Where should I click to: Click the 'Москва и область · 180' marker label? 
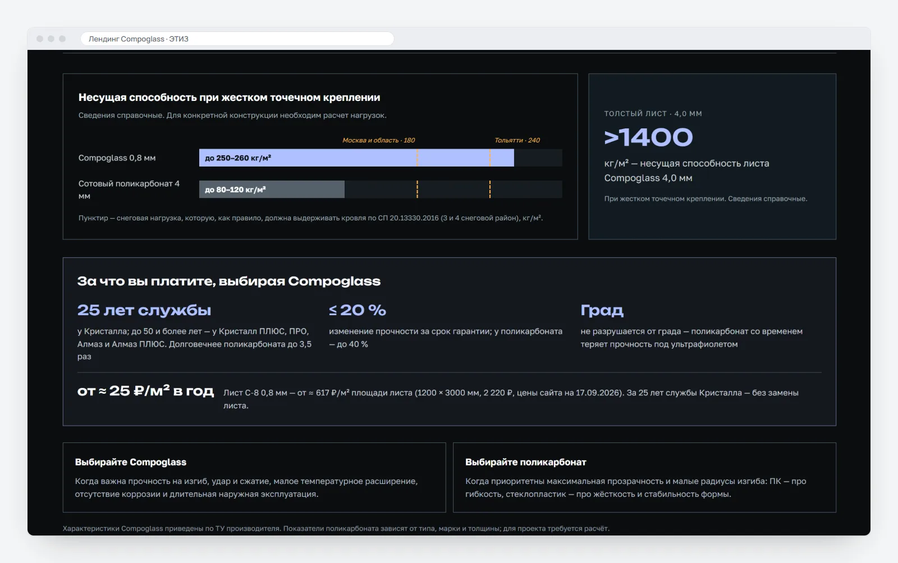coord(379,140)
